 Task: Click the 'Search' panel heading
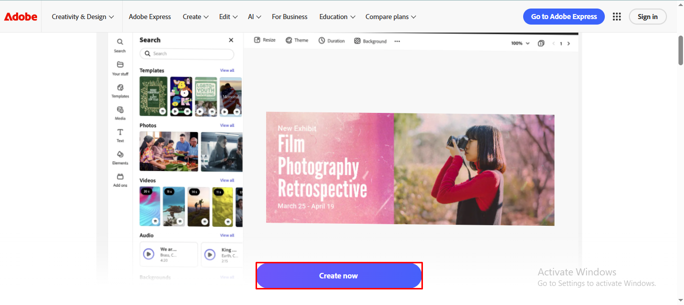coord(150,40)
